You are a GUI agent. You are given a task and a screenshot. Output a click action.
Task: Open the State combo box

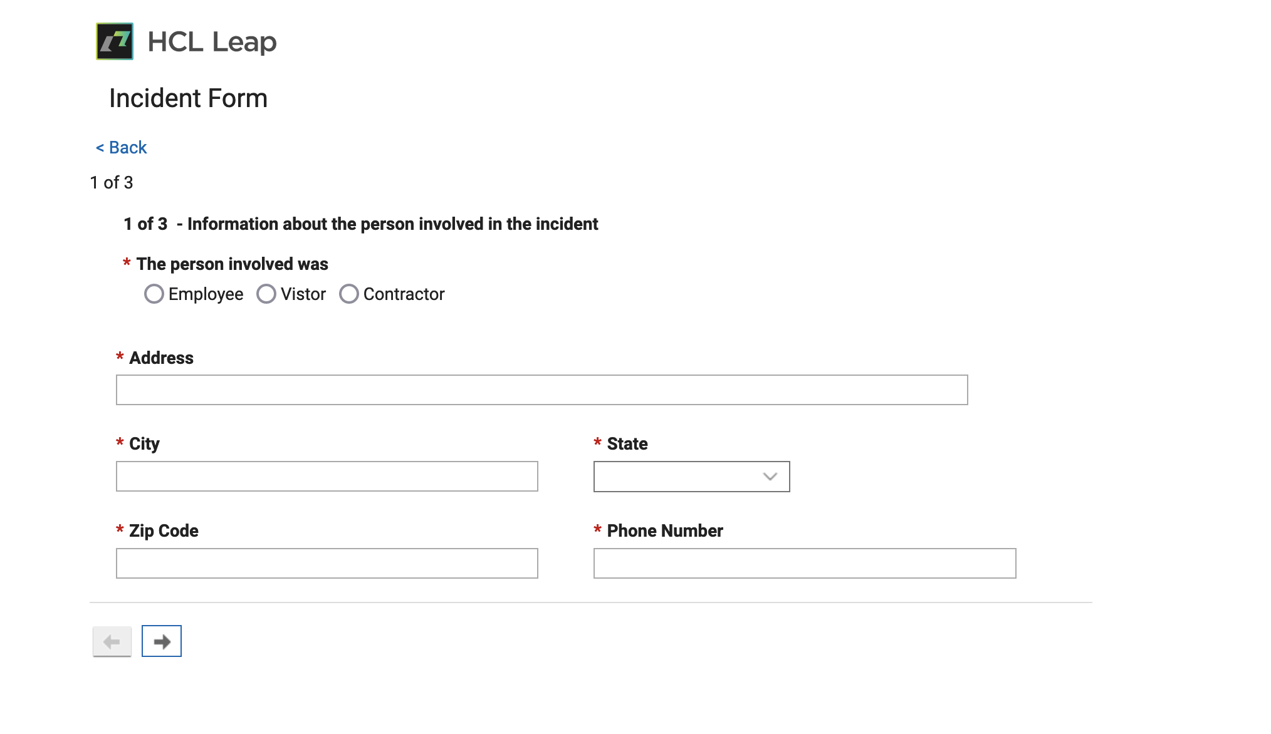692,477
